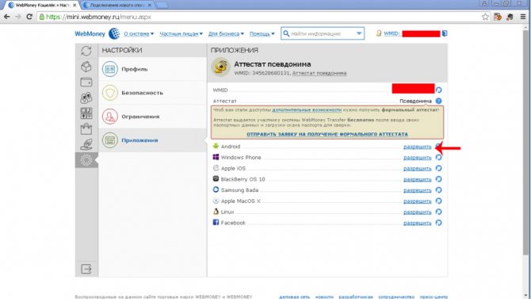This screenshot has height=299, width=531.
Task: Click the circular icon in Apple iOS row
Action: pyautogui.click(x=438, y=168)
